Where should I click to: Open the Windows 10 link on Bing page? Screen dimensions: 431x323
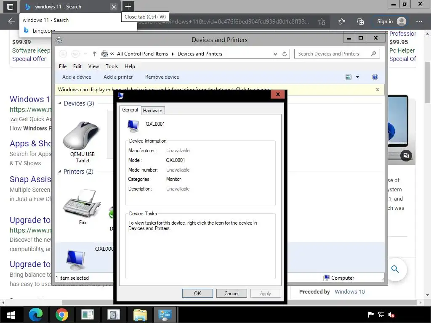350,292
